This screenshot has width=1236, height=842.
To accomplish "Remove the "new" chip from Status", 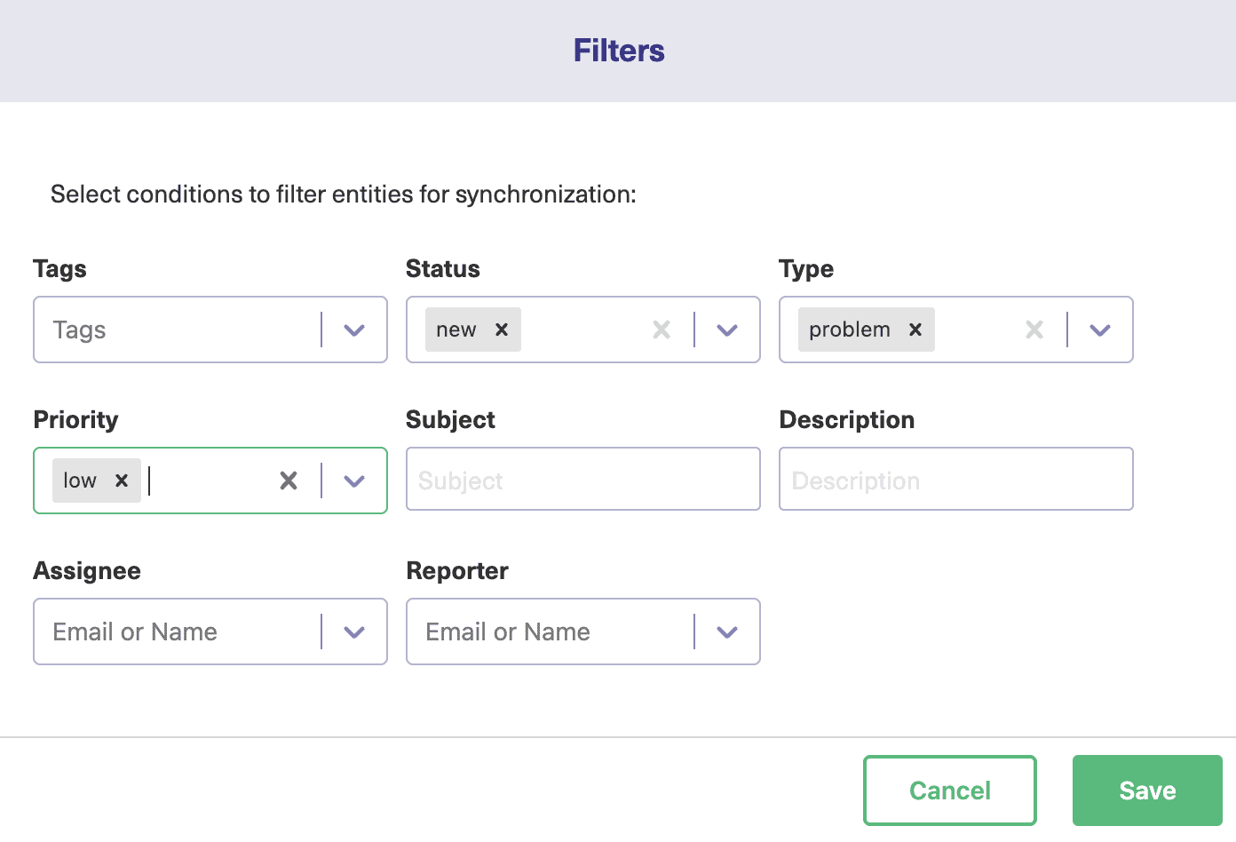I will 502,329.
